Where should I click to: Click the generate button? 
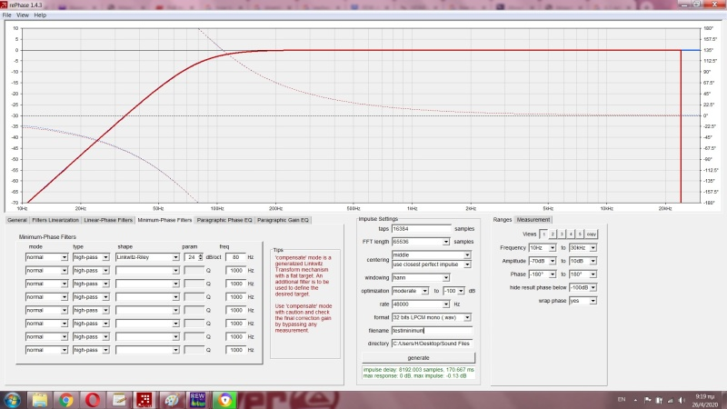[x=419, y=357]
